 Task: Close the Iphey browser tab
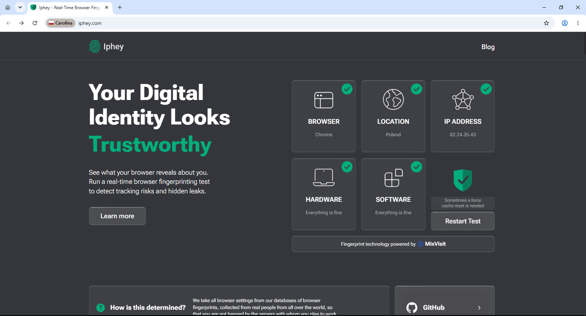tap(107, 7)
